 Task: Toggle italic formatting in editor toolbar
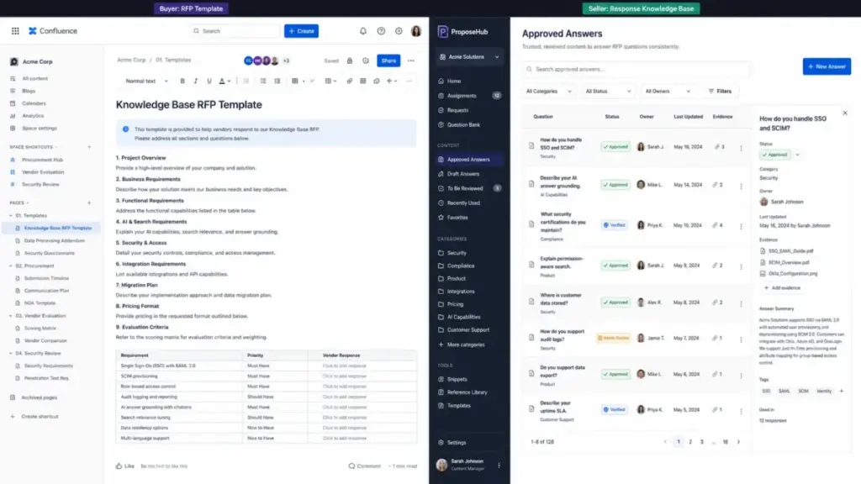(195, 82)
